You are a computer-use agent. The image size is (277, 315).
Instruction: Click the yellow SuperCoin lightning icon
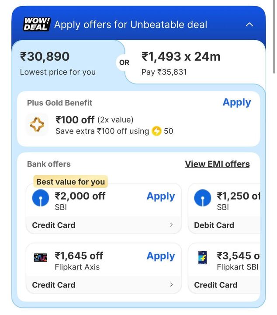(156, 131)
